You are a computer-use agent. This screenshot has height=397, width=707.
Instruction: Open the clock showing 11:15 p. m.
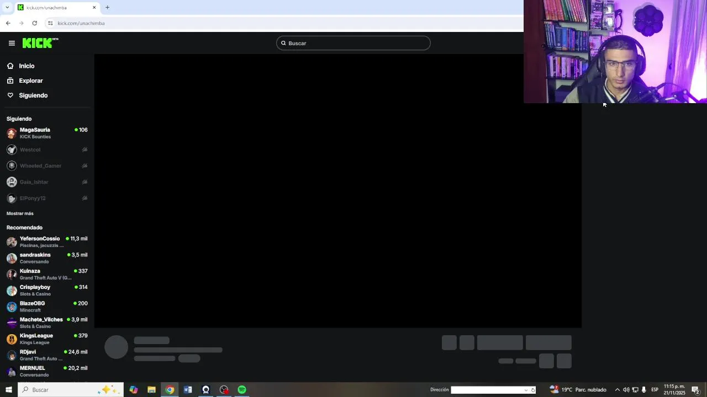[x=674, y=390]
